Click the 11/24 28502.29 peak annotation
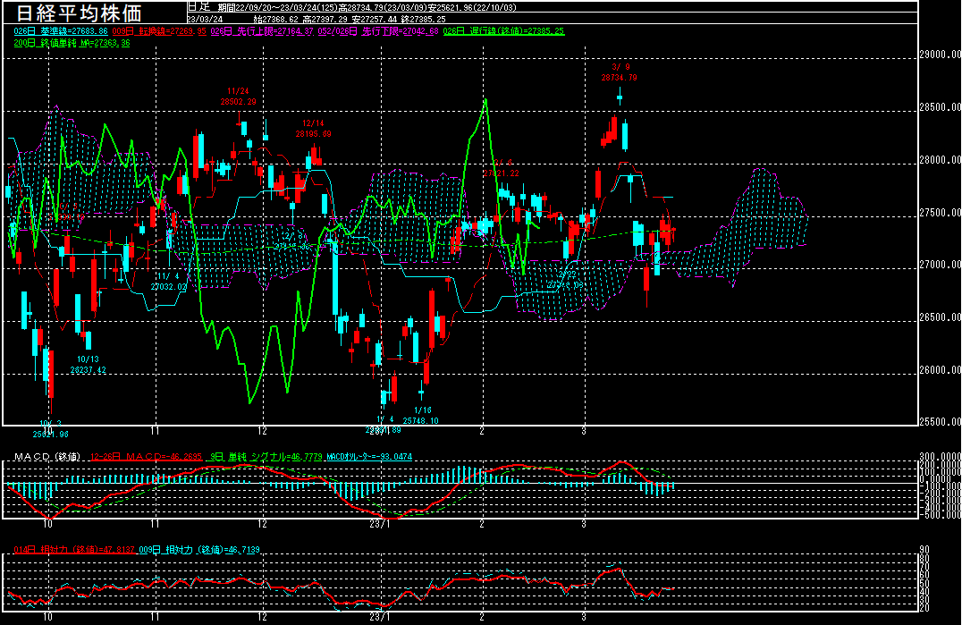 [x=238, y=97]
